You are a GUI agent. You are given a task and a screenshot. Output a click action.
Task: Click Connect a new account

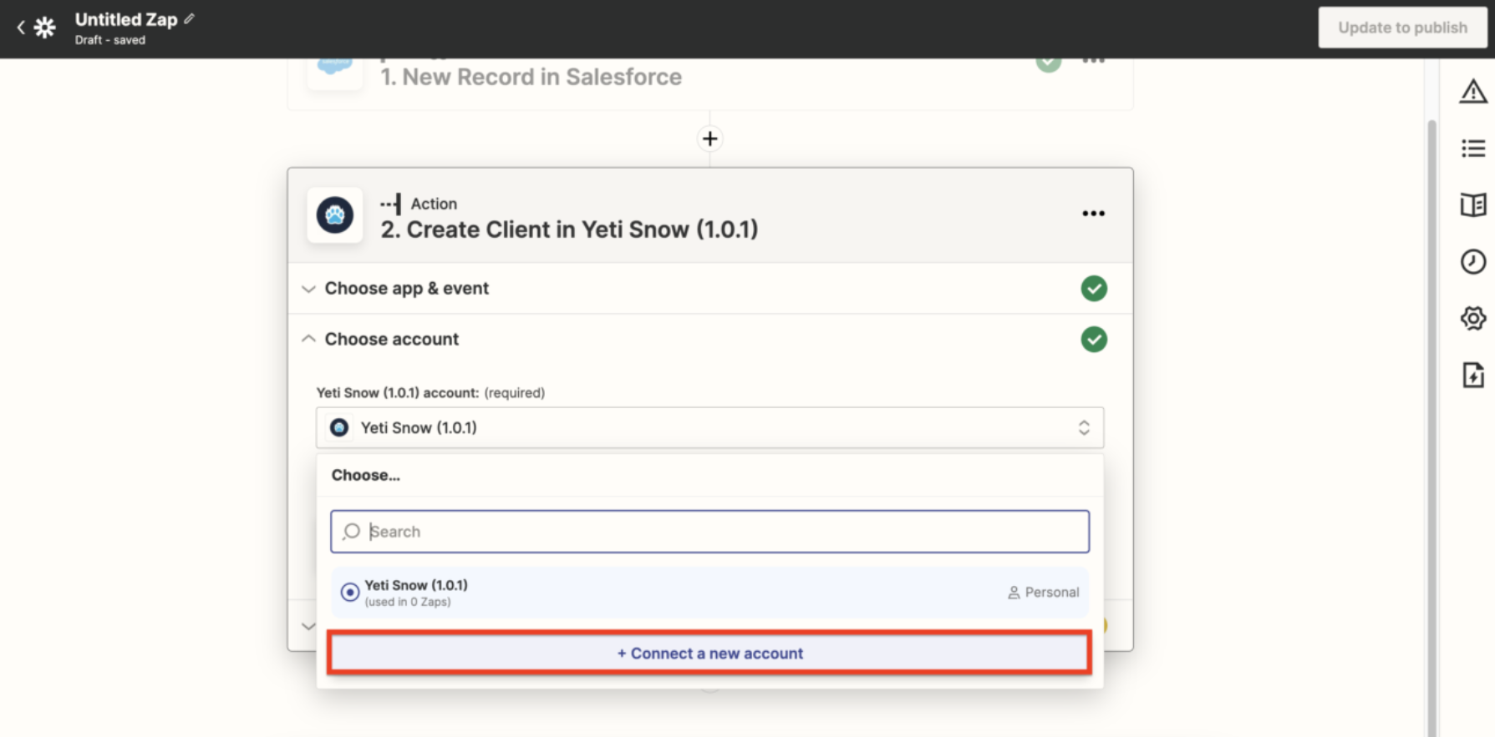point(709,654)
